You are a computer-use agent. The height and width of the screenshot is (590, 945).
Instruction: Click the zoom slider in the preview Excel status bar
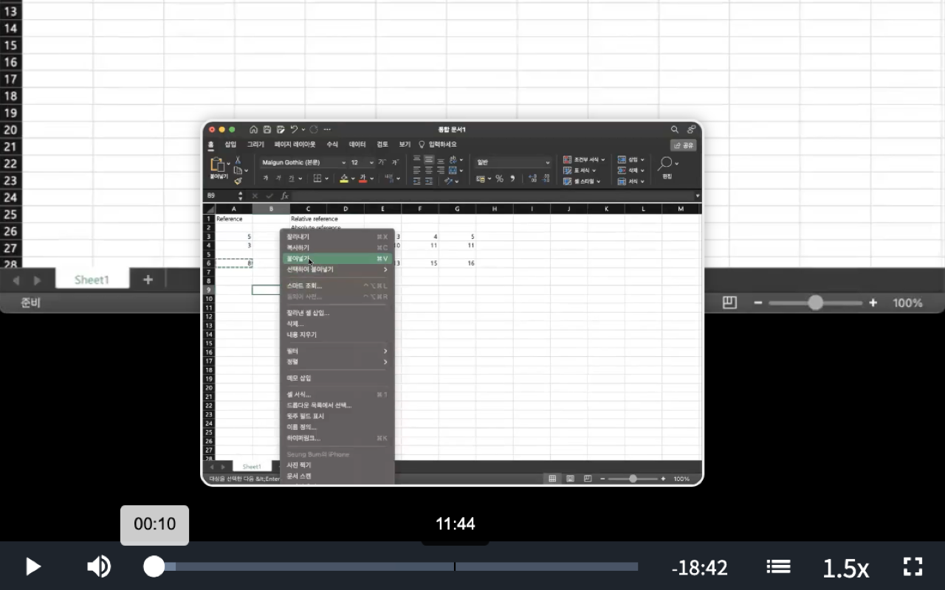coord(633,479)
